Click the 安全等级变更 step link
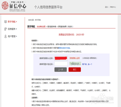The height and width of the screenshot is (107, 121). click(x=41, y=27)
